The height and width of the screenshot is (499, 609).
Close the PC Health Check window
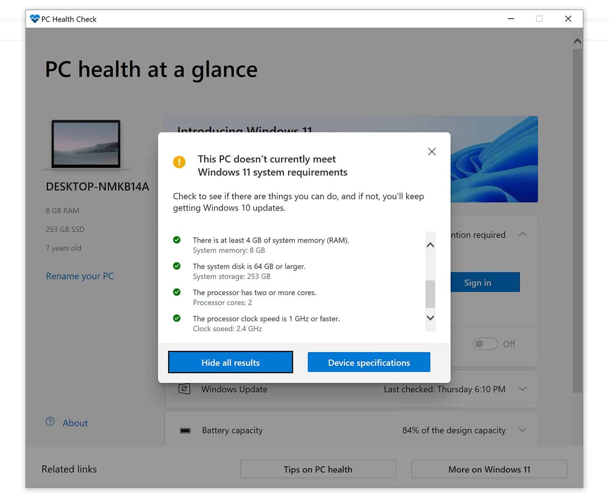coord(568,19)
